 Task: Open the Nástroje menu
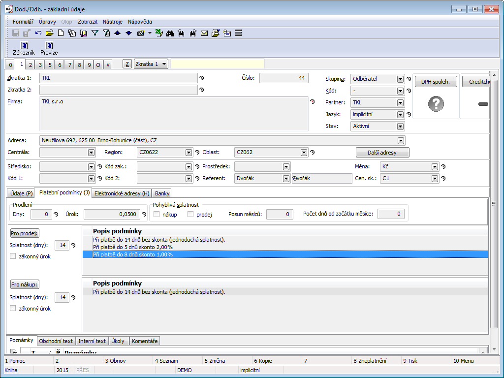(x=113, y=22)
